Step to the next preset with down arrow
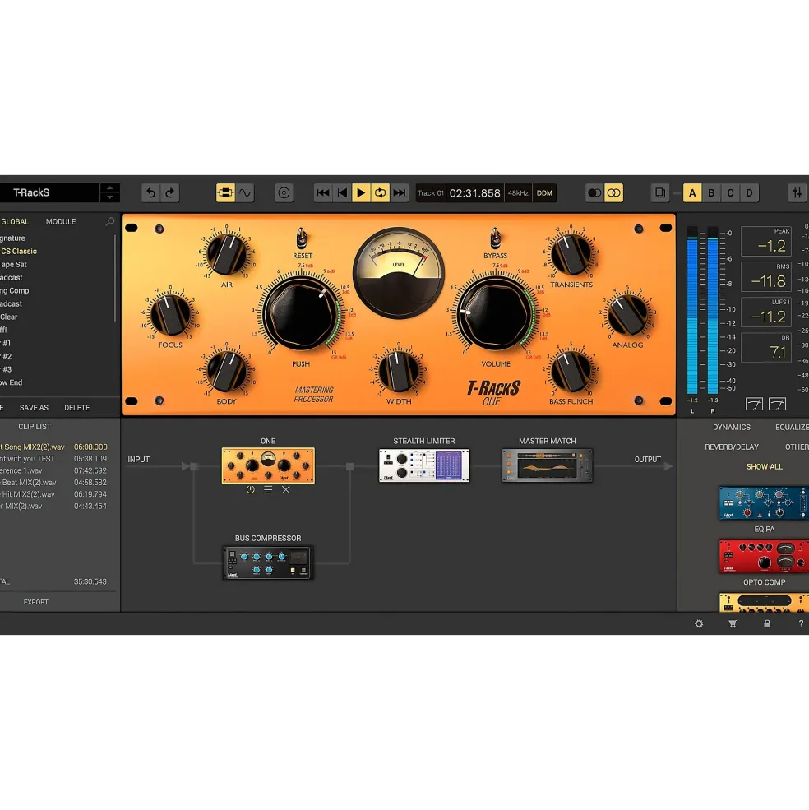 [109, 198]
